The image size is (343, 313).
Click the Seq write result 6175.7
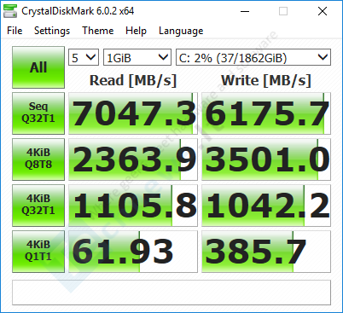(x=266, y=113)
